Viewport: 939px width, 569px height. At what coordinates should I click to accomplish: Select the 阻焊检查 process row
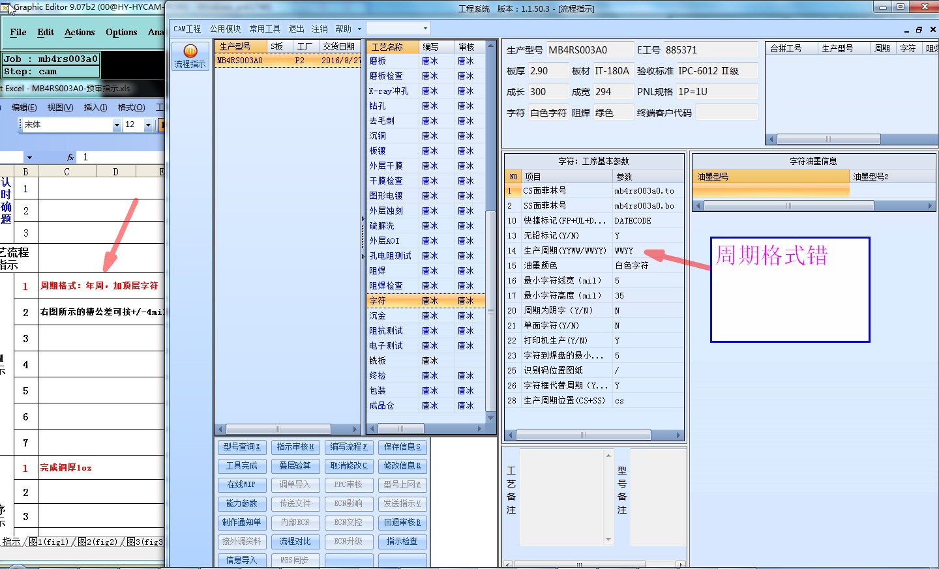click(x=426, y=286)
